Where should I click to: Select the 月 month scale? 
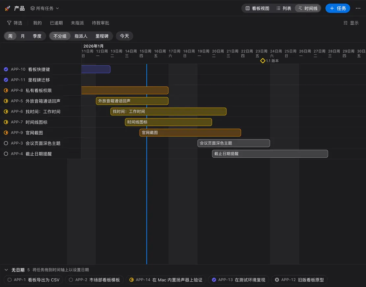pyautogui.click(x=23, y=36)
